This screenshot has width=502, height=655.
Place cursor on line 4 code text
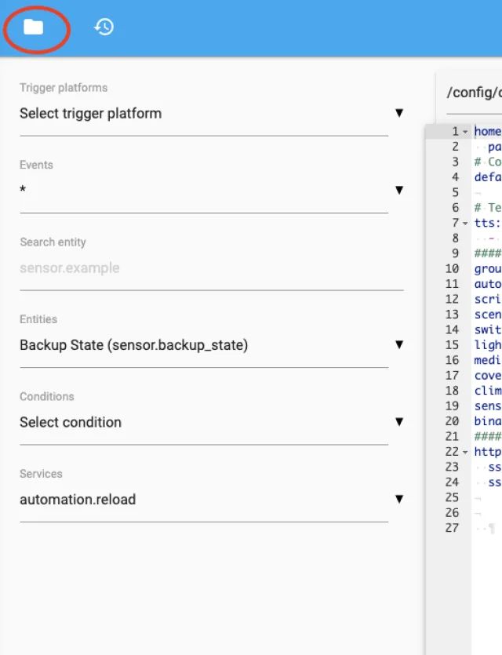tap(487, 177)
